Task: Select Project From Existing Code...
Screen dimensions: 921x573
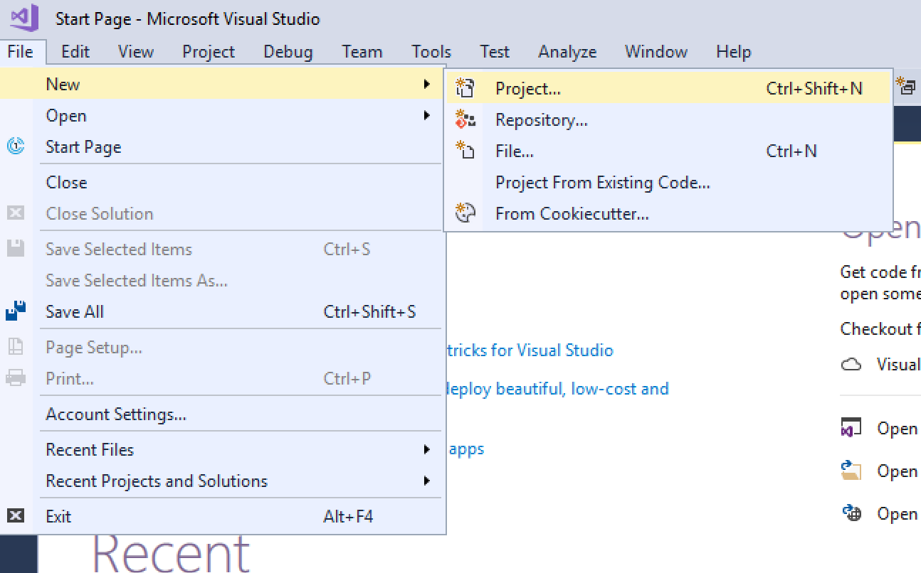Action: tap(668, 182)
